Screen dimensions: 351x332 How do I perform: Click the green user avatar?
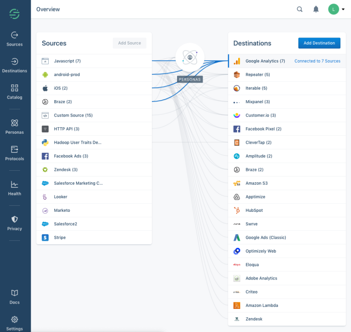[333, 9]
